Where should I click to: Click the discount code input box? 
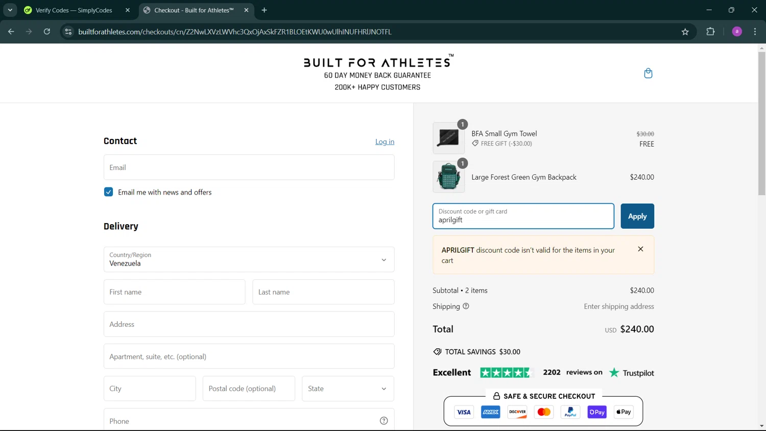523,216
